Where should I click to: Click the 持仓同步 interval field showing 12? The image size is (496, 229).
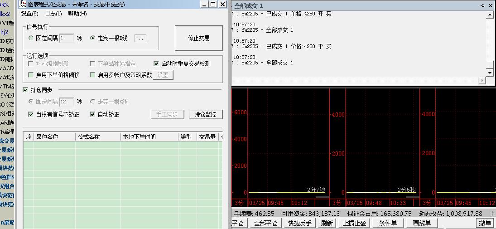pos(67,102)
